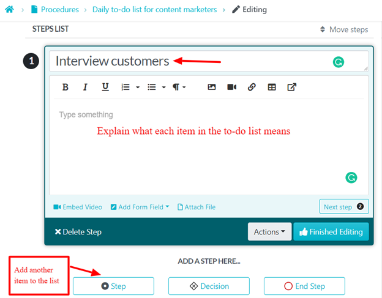Click the 'Type something' editor body
The image size is (382, 298).
(x=209, y=146)
